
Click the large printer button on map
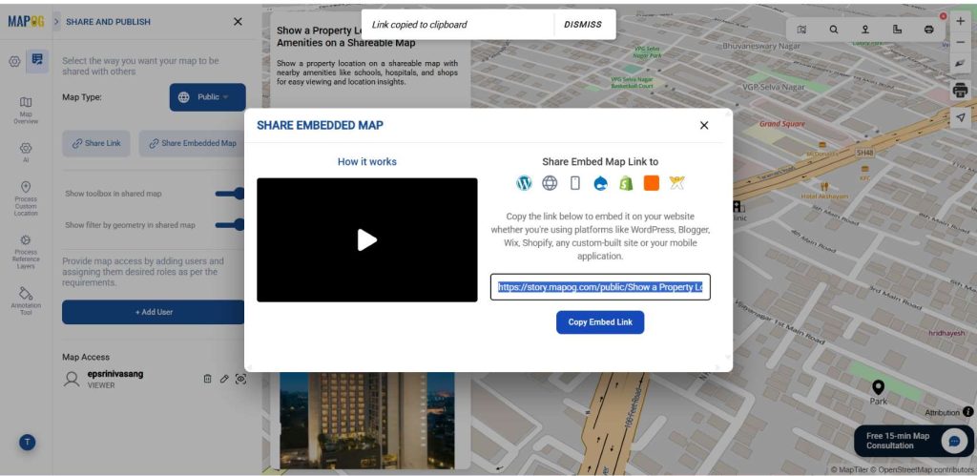click(x=960, y=91)
